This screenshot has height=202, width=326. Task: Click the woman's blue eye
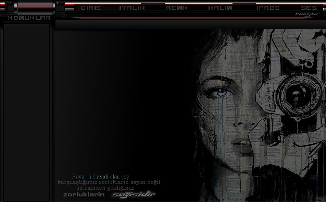[222, 92]
